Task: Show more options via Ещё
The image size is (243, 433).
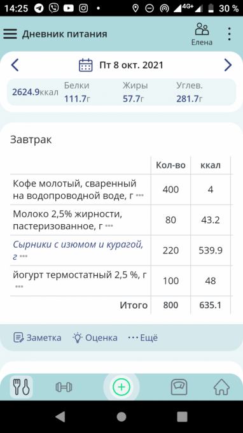Action: pyautogui.click(x=143, y=337)
